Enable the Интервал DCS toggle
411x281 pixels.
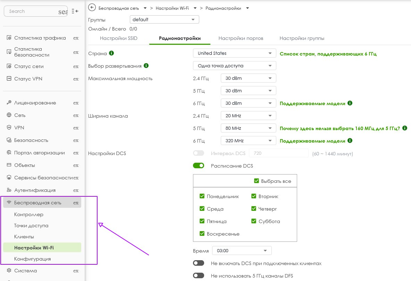tap(199, 153)
